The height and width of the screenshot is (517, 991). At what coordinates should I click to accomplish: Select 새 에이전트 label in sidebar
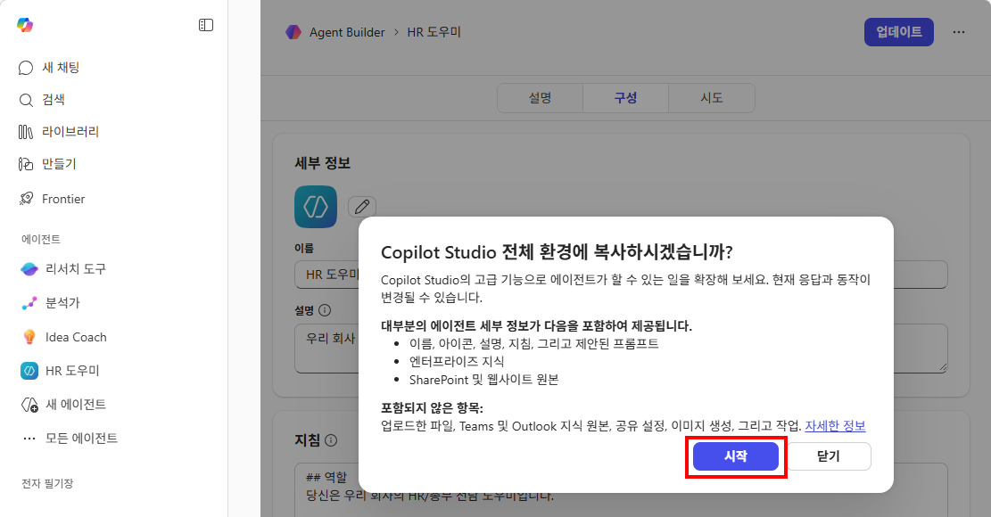[x=76, y=405]
